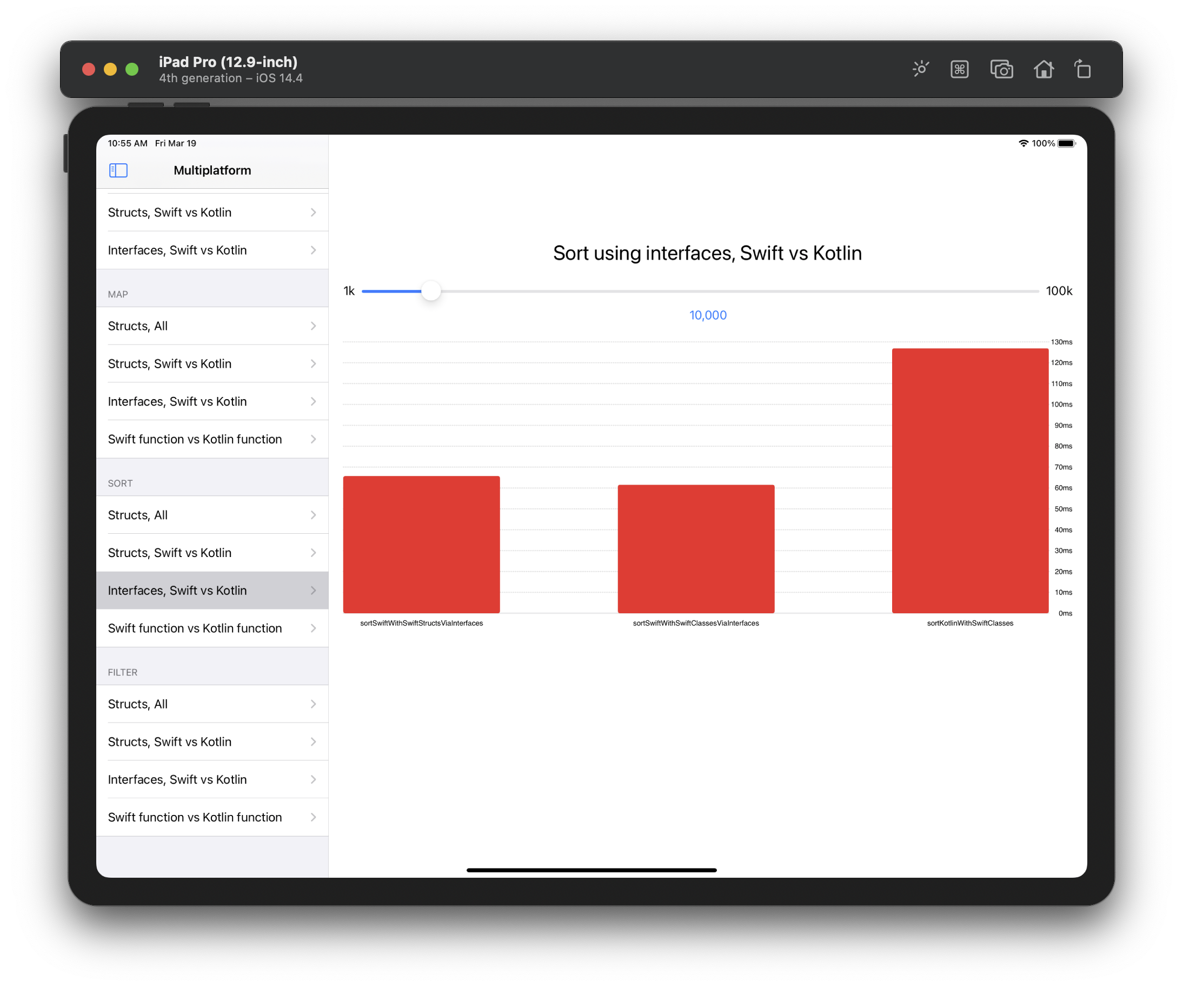
Task: Click the green zoom window button
Action: point(132,69)
